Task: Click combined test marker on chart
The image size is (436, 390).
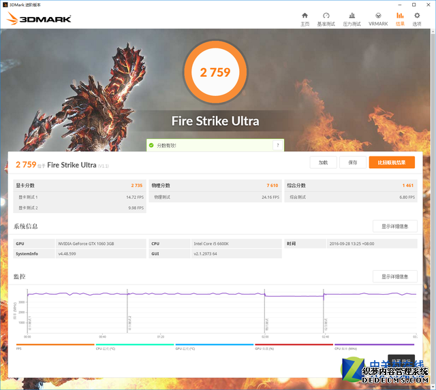Action: tap(326, 325)
